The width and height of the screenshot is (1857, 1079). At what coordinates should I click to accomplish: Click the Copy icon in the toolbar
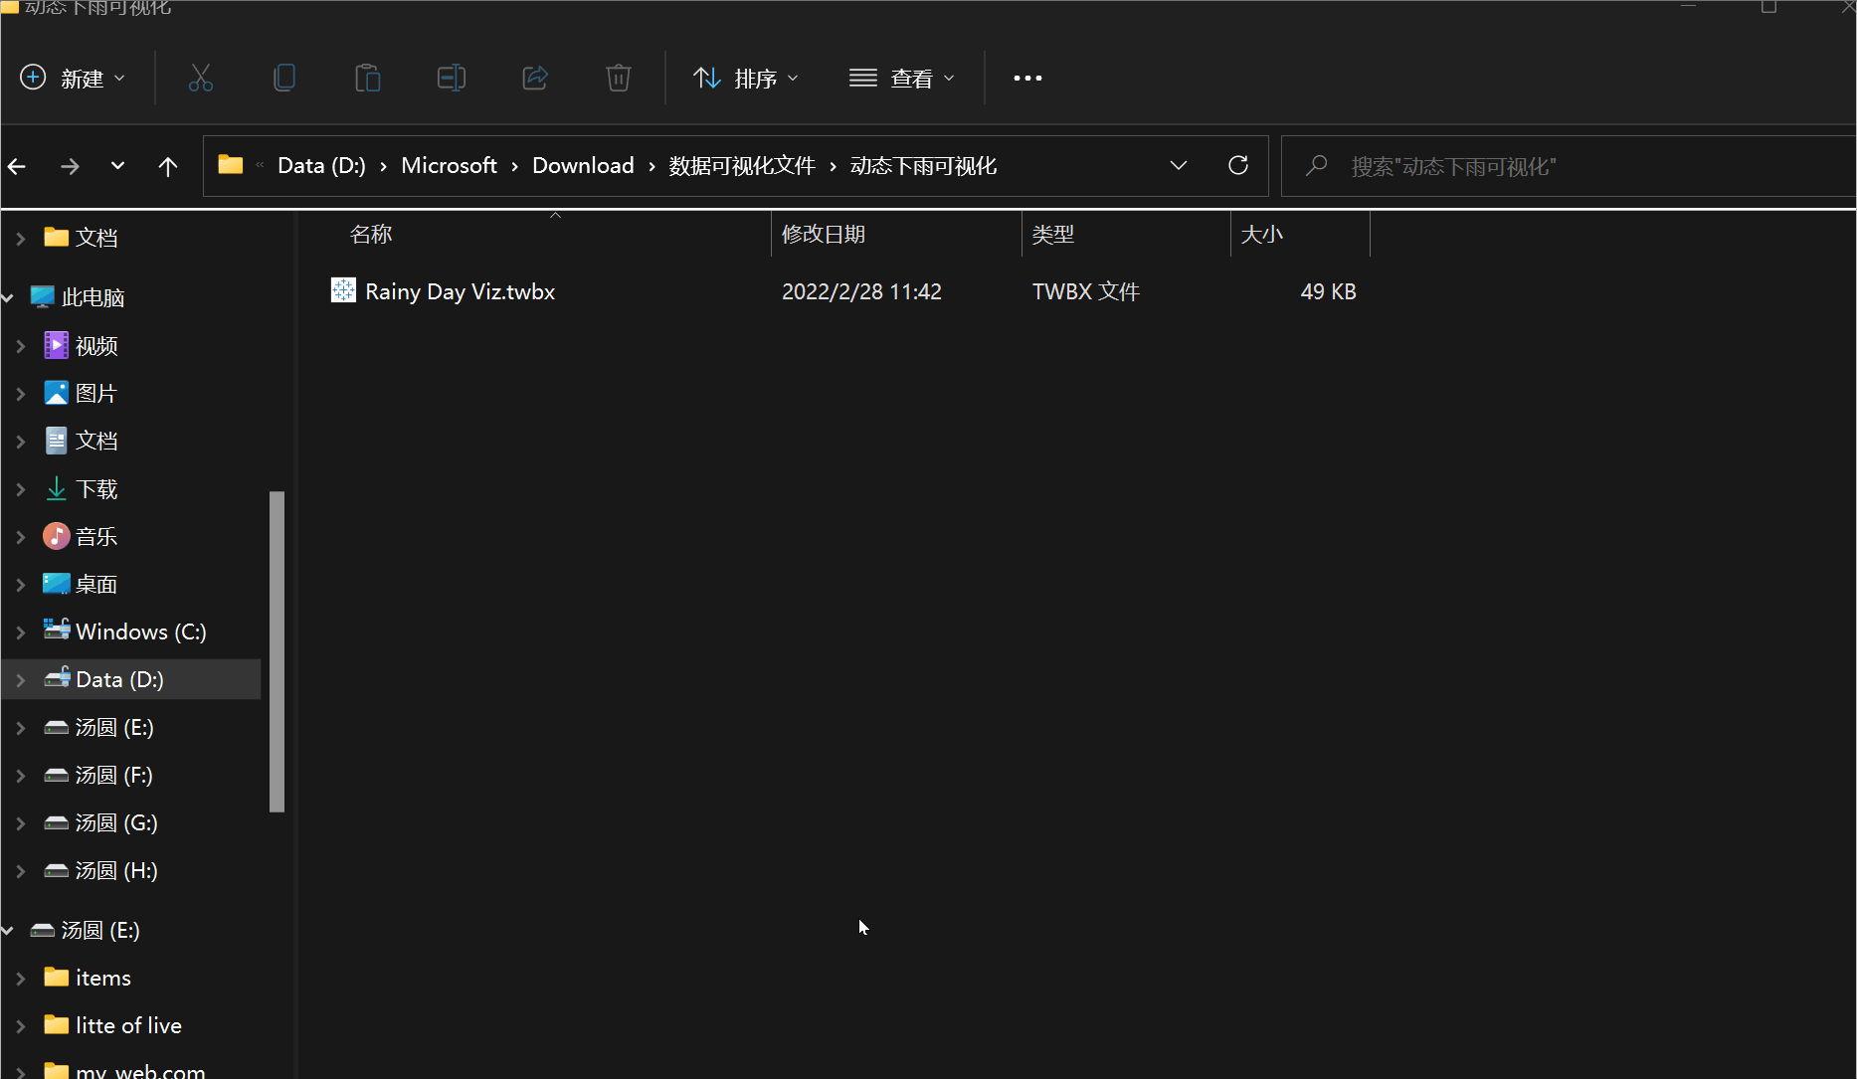point(284,78)
